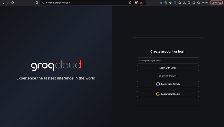224x127 pixels.
Task: Open Brave Shields lion icon
Action: point(136,3)
